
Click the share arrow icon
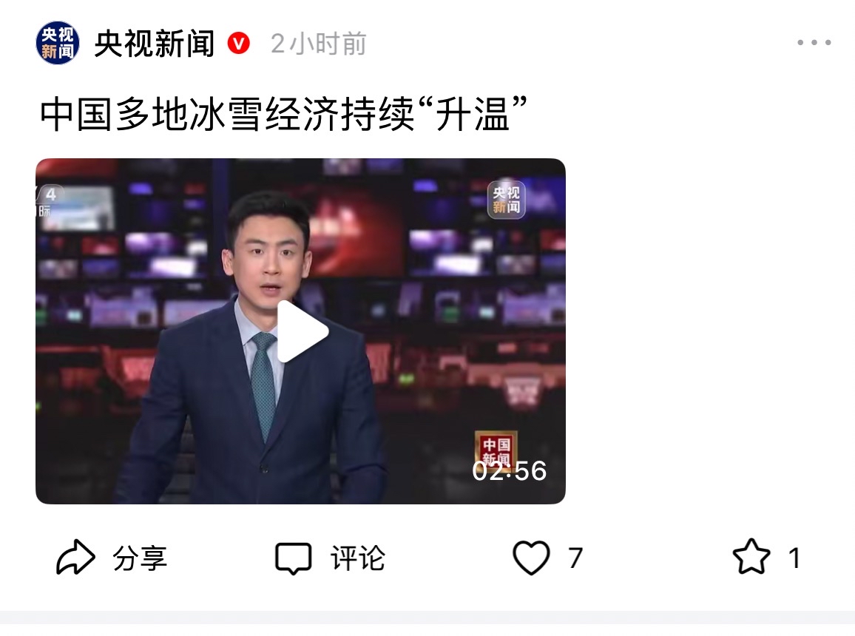coord(75,557)
